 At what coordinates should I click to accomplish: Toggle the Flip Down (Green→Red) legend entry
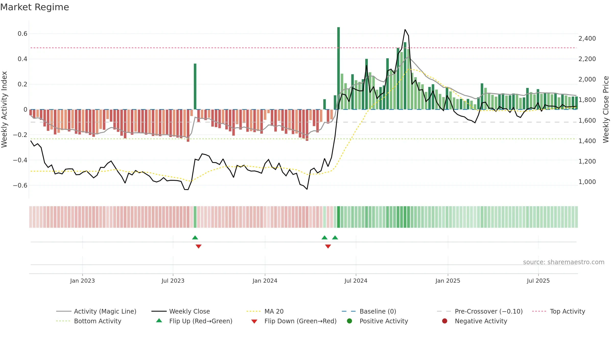pyautogui.click(x=294, y=321)
